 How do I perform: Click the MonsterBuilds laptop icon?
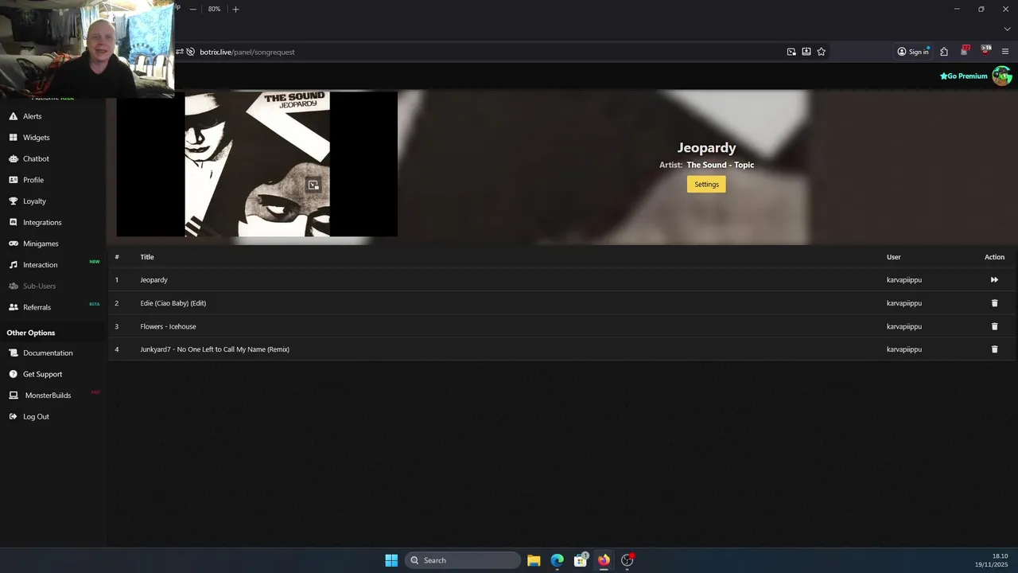[x=14, y=396]
